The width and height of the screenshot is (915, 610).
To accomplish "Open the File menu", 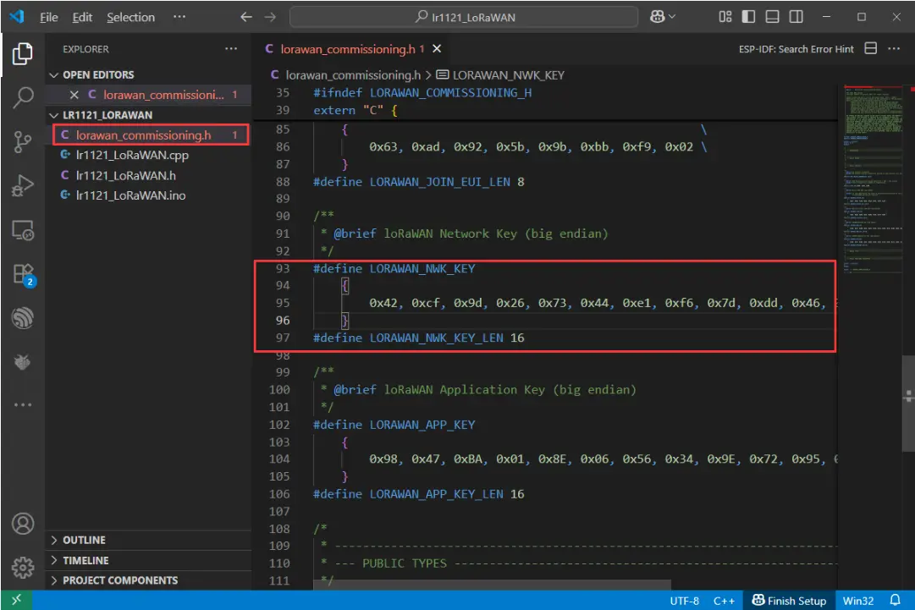I will (49, 17).
